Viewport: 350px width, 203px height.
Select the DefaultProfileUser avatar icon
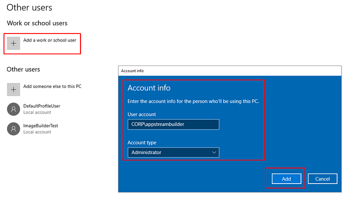pyautogui.click(x=13, y=109)
